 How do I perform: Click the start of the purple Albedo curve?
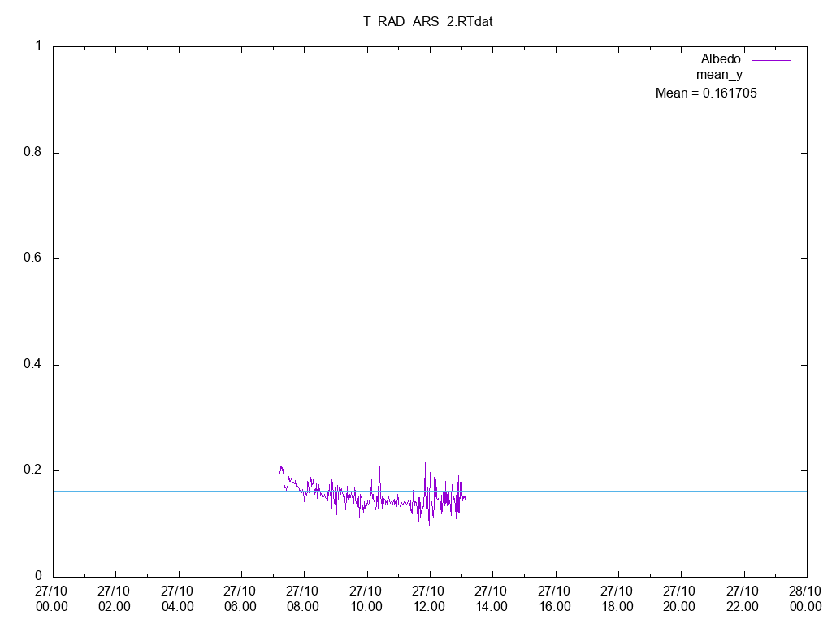pos(279,473)
